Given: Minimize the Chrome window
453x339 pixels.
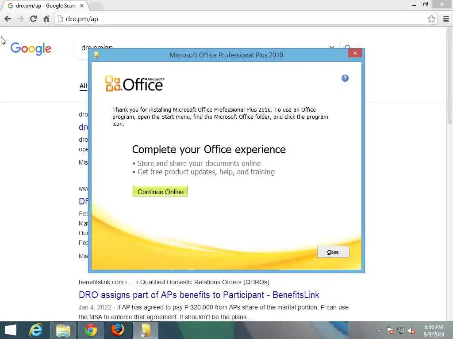Looking at the screenshot, I should coord(414,4).
